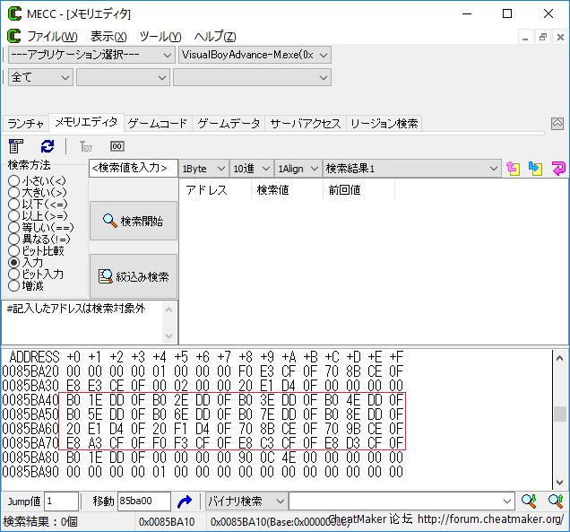Expand the アプリケーション選択 dropdown
Image resolution: width=570 pixels, height=532 pixels.
91,55
